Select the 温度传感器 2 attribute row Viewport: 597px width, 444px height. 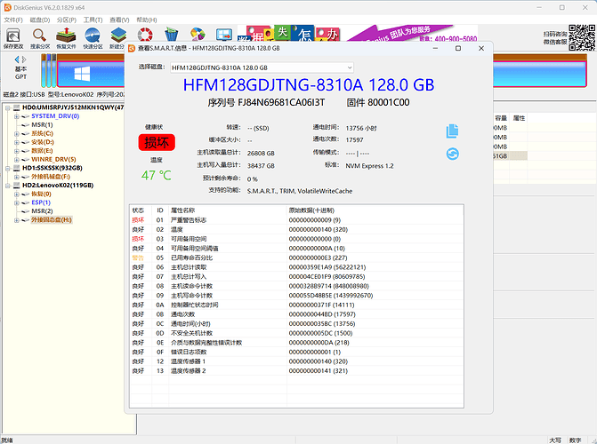tap(296, 371)
